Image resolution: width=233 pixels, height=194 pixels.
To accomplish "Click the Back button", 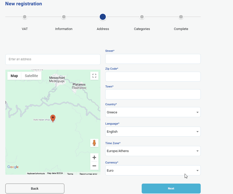I will coord(35,188).
